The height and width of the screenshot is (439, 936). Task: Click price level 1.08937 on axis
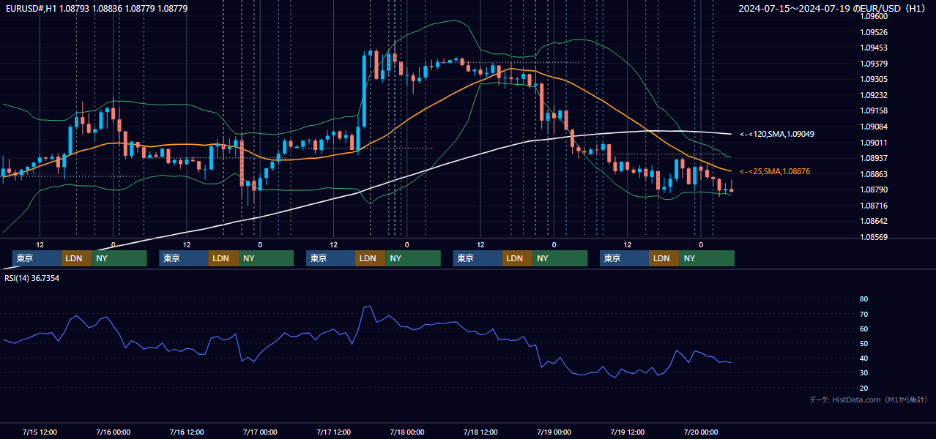pos(873,158)
